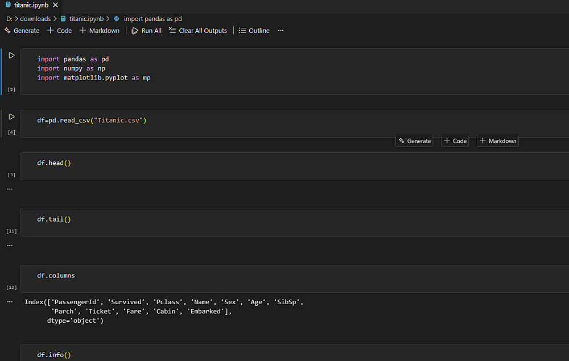The width and height of the screenshot is (569, 361).
Task: Insert Code cell via inline hover button
Action: click(x=455, y=141)
